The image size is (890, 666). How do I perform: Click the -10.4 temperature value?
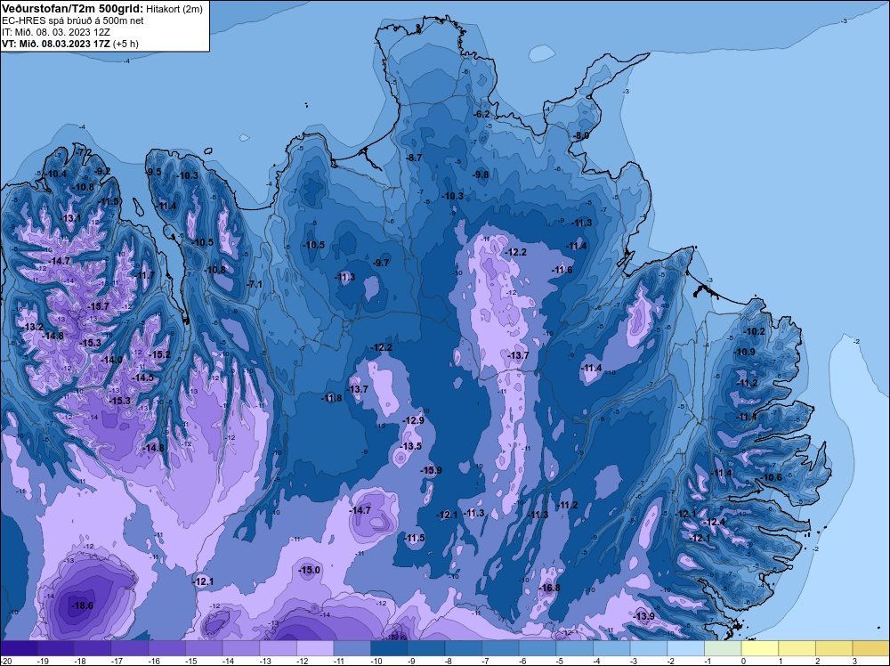pyautogui.click(x=56, y=174)
